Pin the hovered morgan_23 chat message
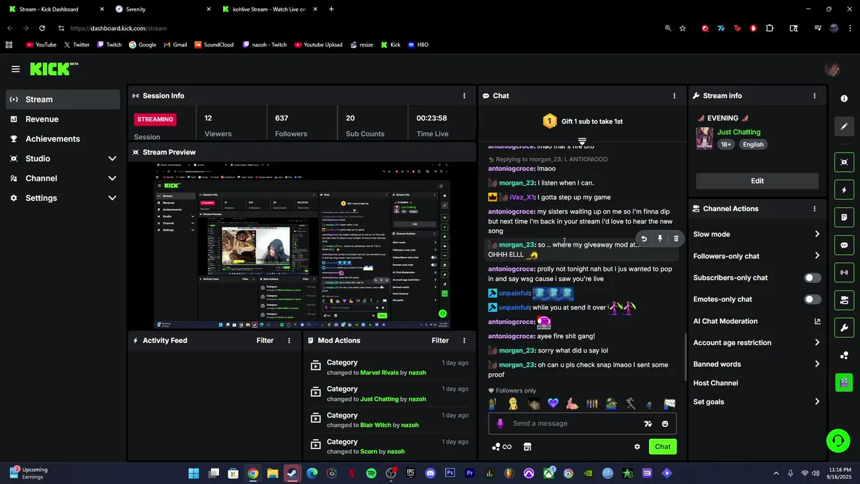This screenshot has width=860, height=484. tap(660, 239)
